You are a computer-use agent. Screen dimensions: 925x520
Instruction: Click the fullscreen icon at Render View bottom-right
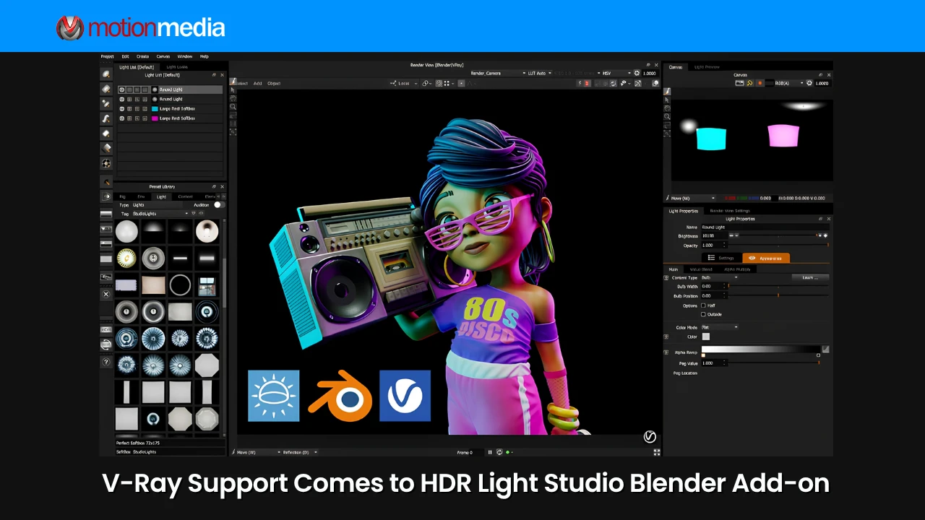point(656,452)
